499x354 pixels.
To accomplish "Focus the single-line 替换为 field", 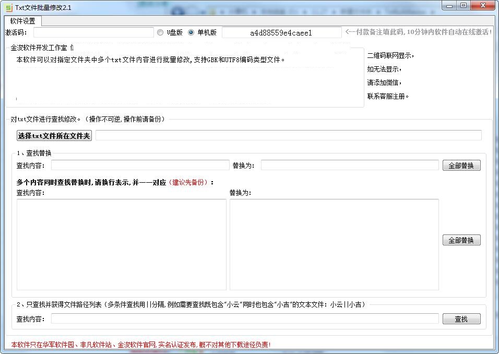I will [350, 165].
